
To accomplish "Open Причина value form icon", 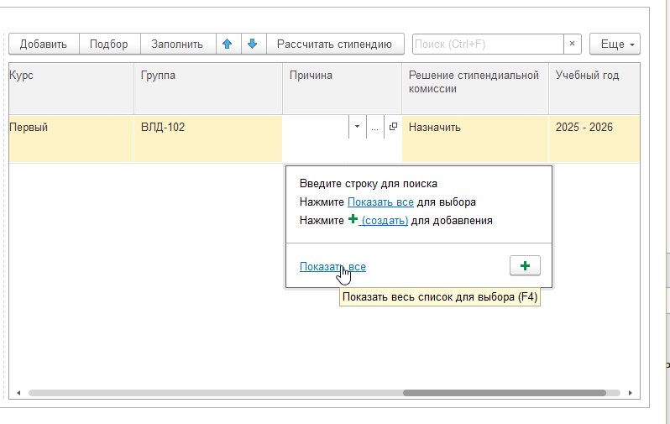I will click(x=393, y=127).
